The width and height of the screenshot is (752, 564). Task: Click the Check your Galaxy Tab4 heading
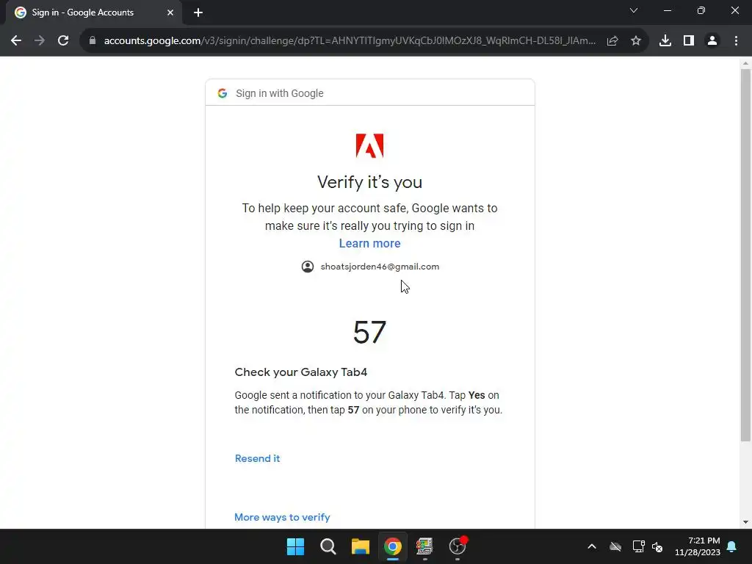pos(300,372)
